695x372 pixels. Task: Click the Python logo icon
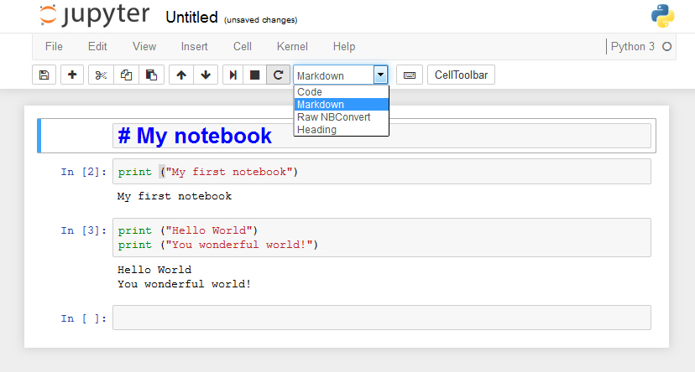pos(662,16)
